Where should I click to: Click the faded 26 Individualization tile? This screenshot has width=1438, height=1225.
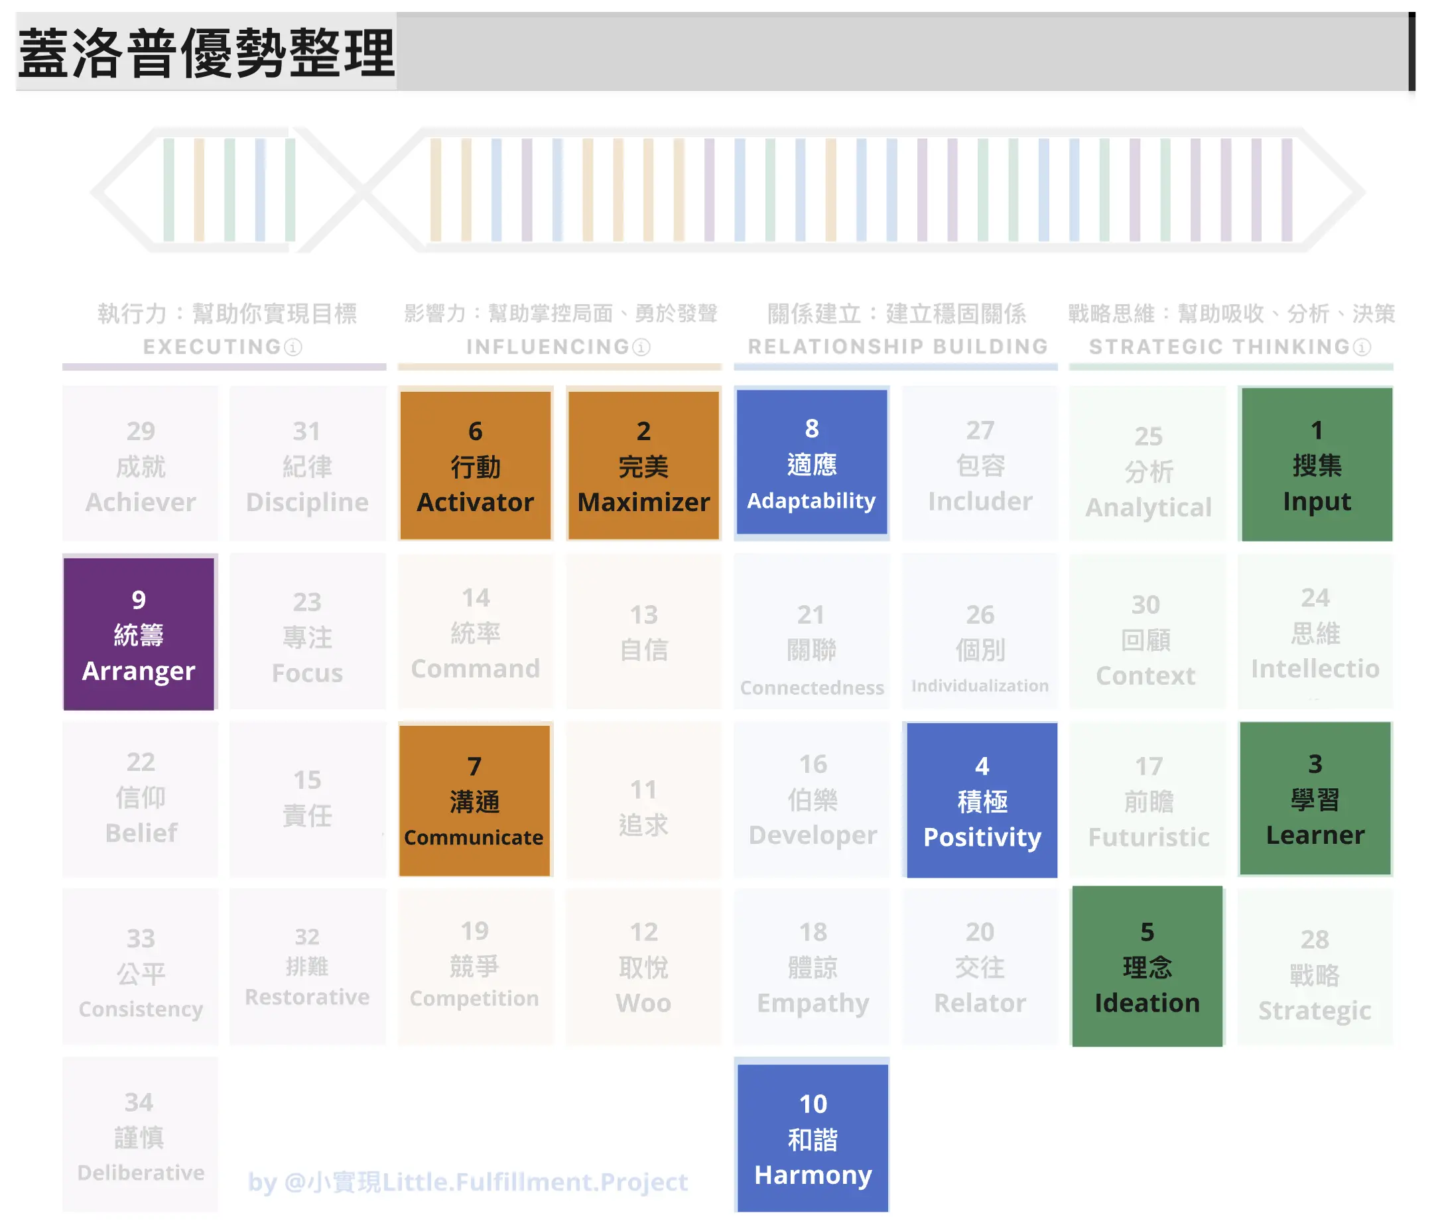(980, 632)
